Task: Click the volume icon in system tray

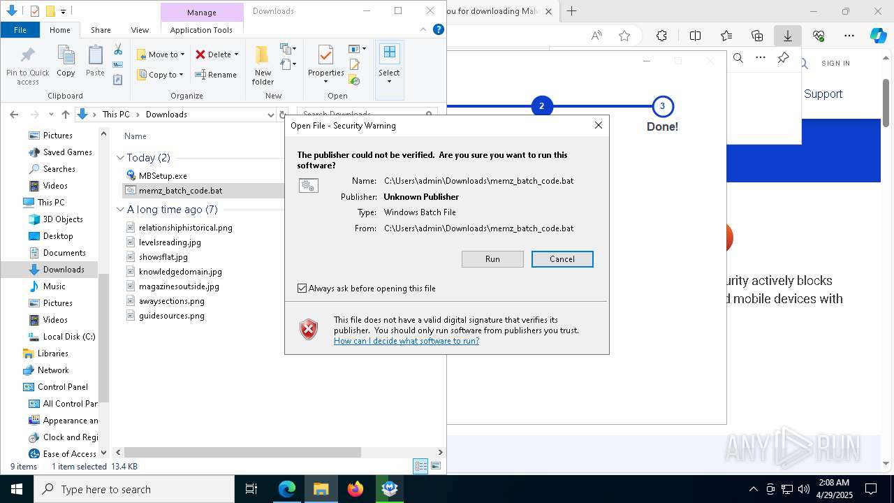Action: tap(803, 489)
